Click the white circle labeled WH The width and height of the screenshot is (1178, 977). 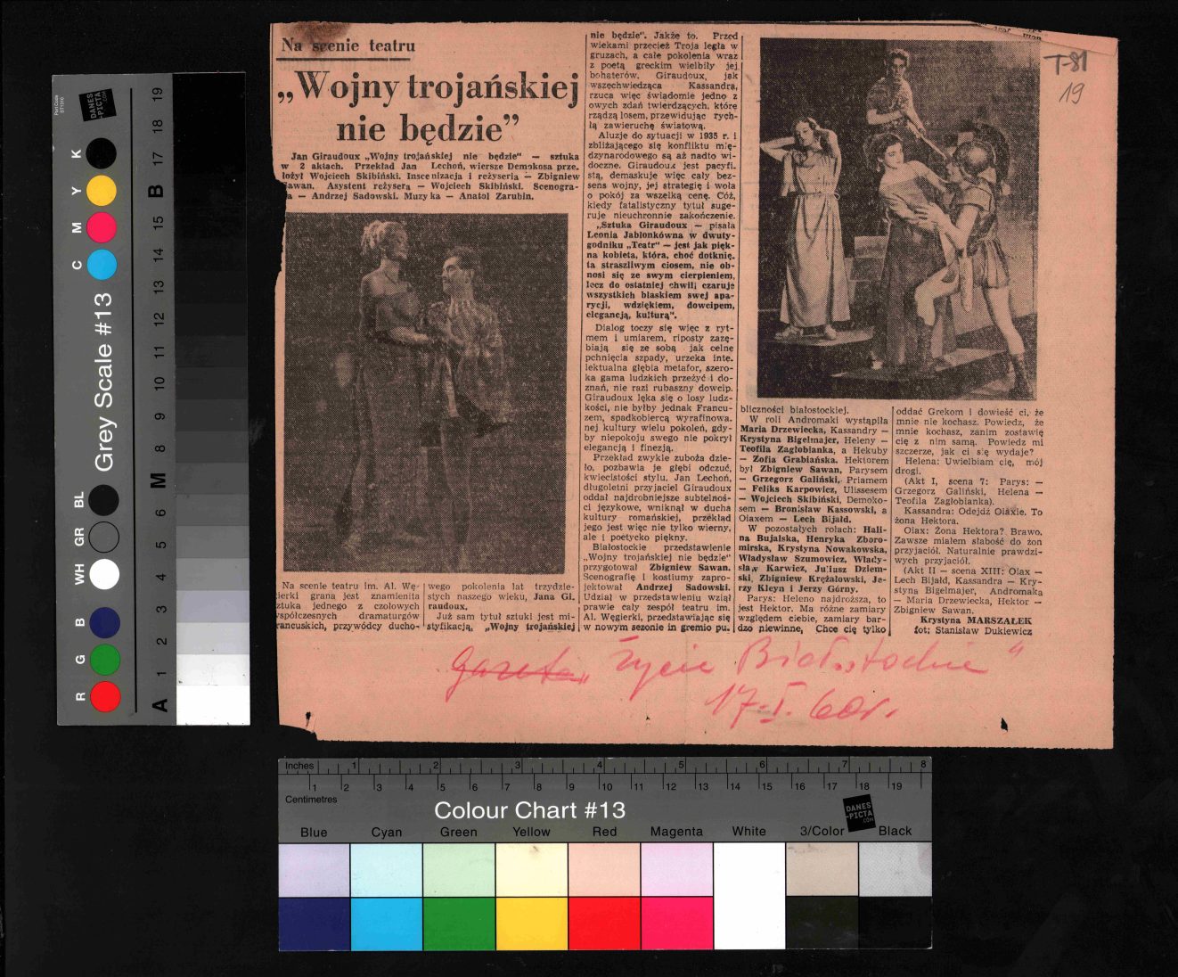pos(104,574)
